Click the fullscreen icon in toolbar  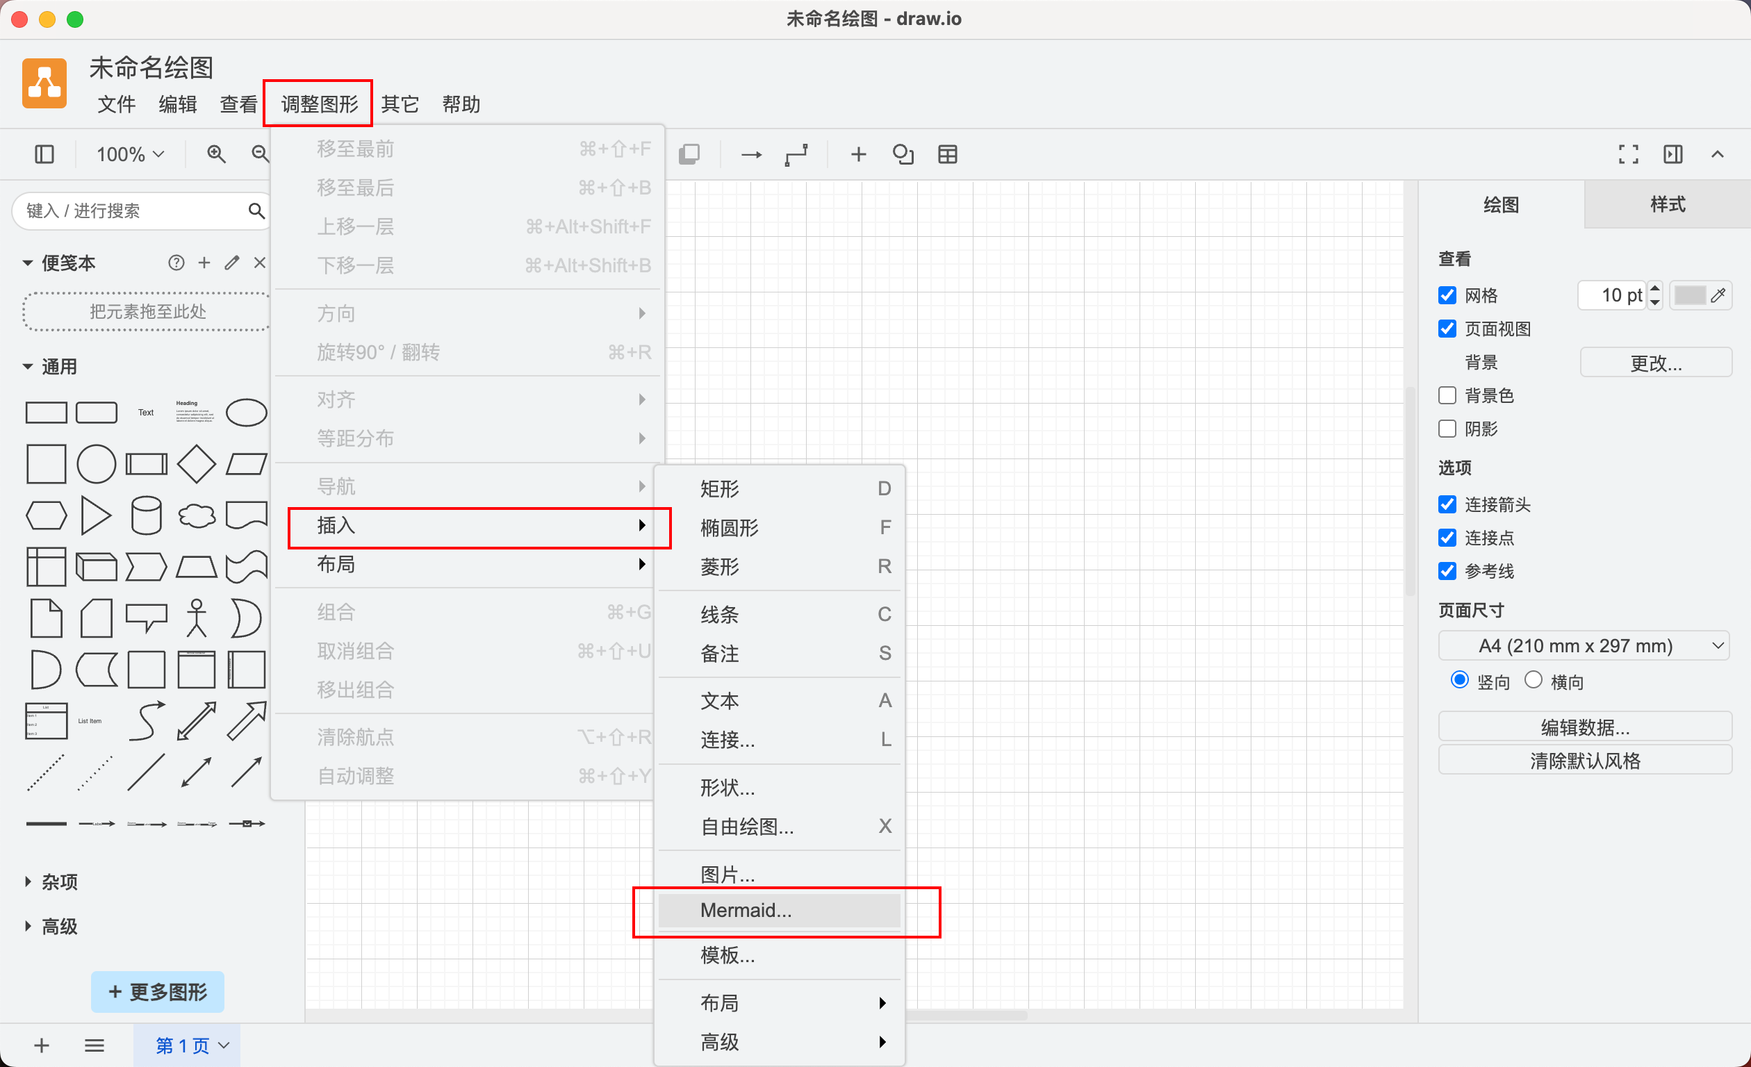point(1628,154)
